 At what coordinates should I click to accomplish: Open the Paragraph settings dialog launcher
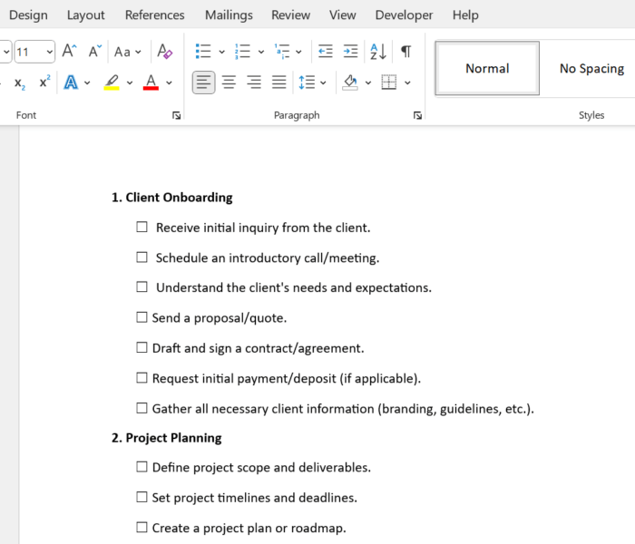coord(417,115)
